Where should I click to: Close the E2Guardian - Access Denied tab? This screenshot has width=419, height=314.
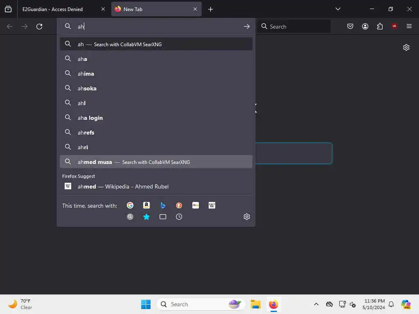pyautogui.click(x=103, y=9)
